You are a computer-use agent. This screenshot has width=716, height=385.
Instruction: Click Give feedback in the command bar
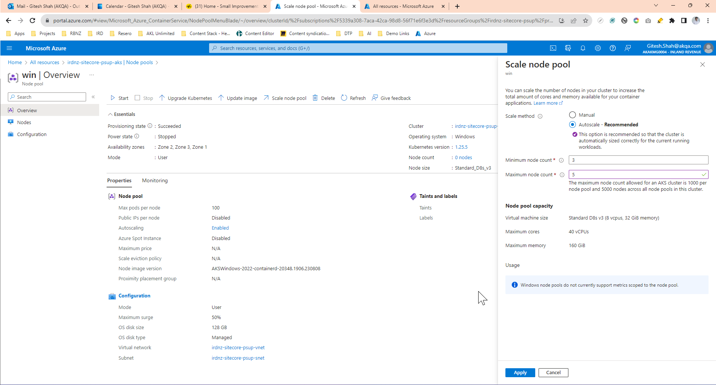click(391, 98)
